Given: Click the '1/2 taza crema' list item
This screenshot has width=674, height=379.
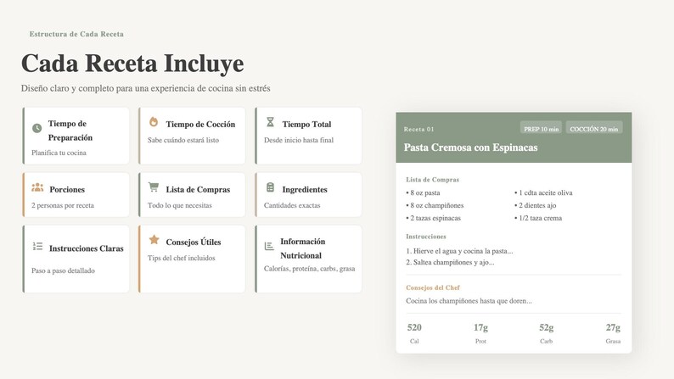Looking at the screenshot, I should (538, 218).
